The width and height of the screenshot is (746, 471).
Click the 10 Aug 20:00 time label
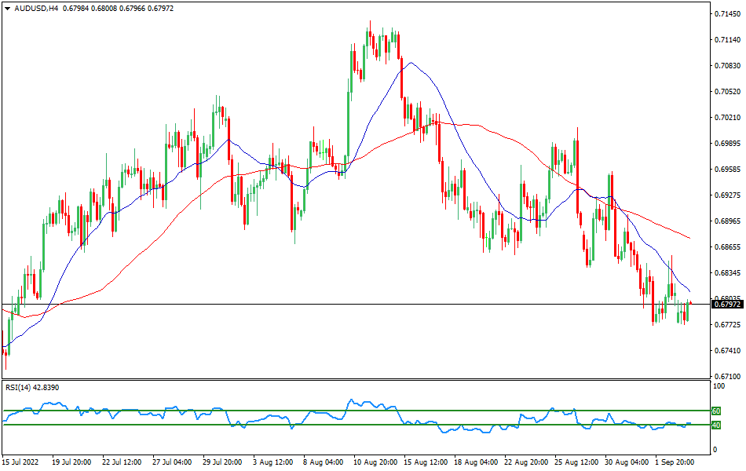pos(374,463)
